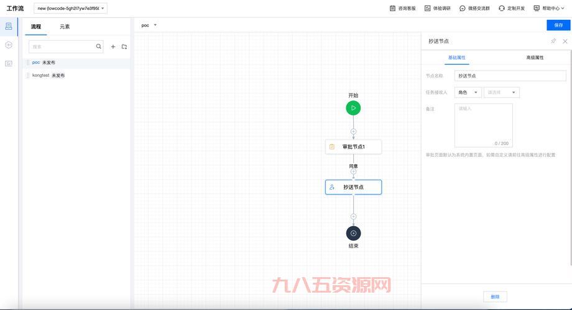Open the workflow list sidebar icon
Viewport: 572px width, 310px height.
(8, 26)
